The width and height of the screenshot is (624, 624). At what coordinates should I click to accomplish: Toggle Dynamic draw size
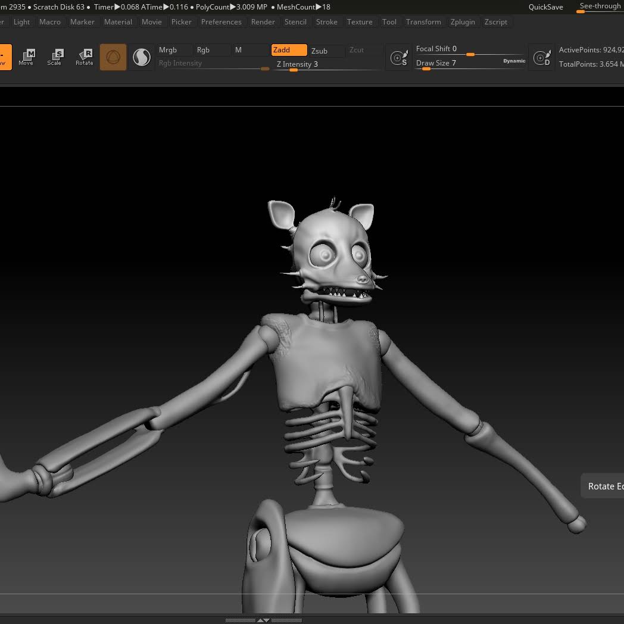click(x=514, y=61)
